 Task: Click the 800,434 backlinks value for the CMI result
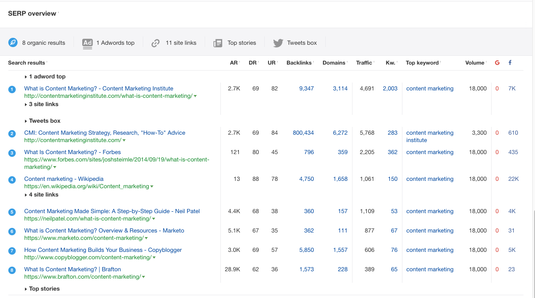coord(304,133)
